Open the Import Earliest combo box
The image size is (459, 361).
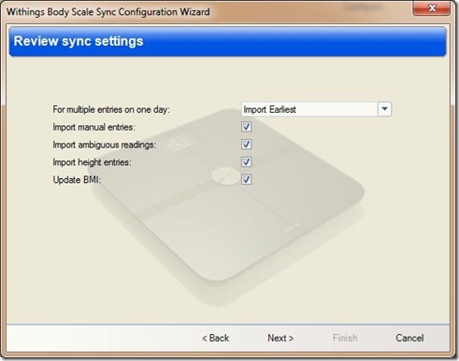tap(316, 109)
